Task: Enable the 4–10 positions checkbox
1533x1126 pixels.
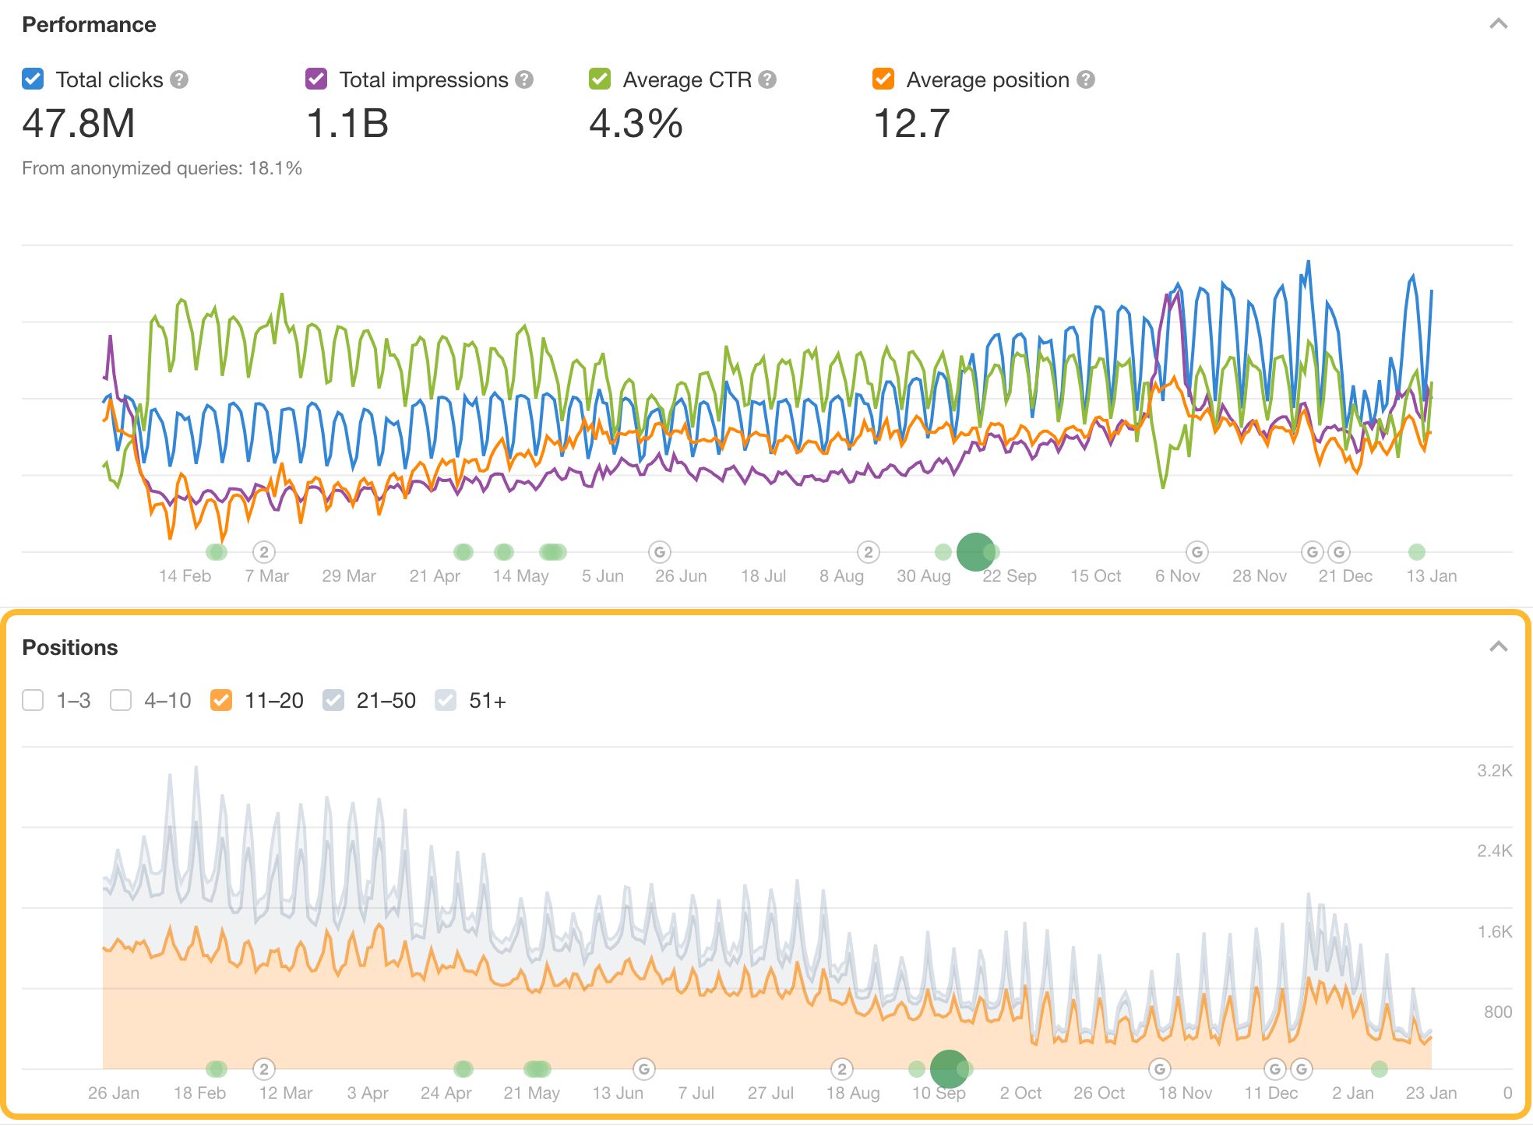Action: click(x=121, y=700)
